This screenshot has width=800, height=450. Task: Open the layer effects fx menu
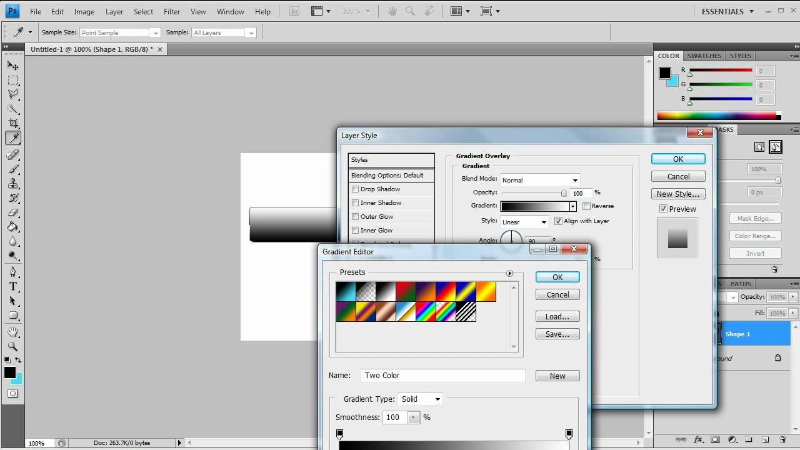pyautogui.click(x=699, y=440)
